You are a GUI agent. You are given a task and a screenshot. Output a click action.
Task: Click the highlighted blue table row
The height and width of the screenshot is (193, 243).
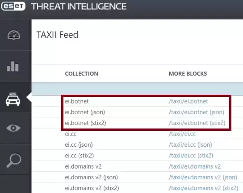[x=137, y=88]
